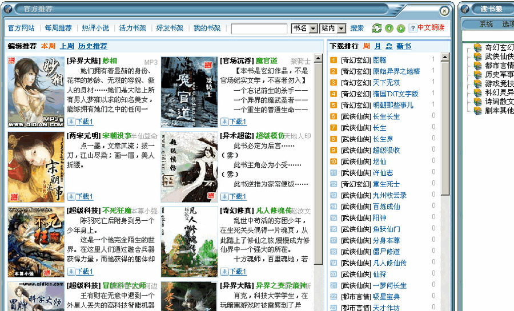Viewport: 514px width, 311px height.
Task: Open 吸星宝典 ranking entry
Action: pos(386,297)
